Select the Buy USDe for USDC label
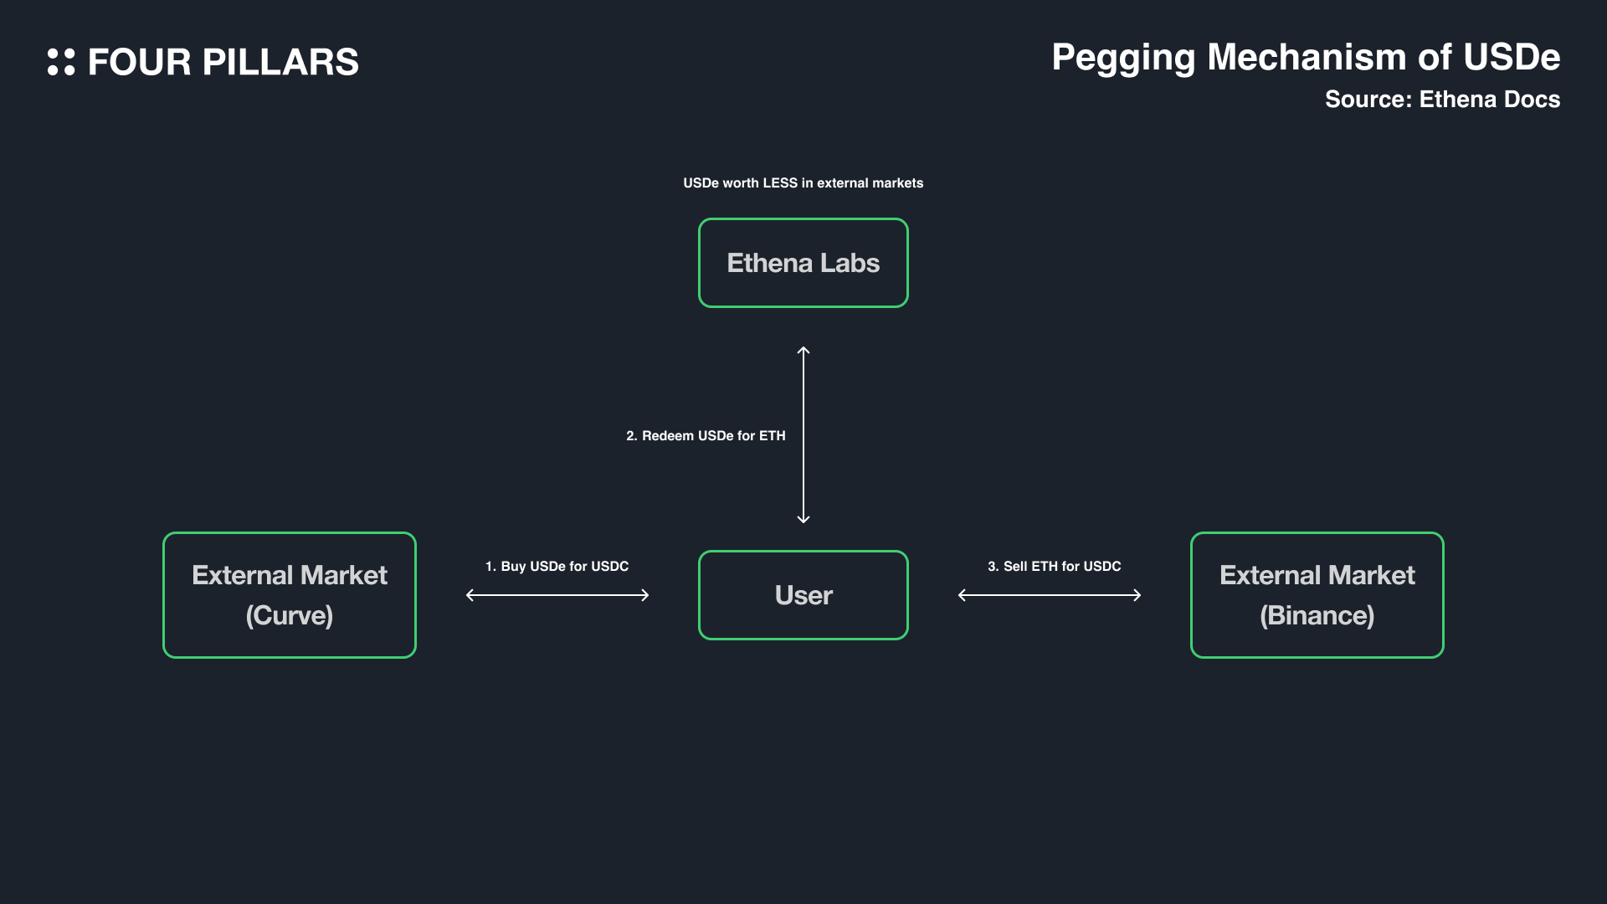 click(557, 567)
